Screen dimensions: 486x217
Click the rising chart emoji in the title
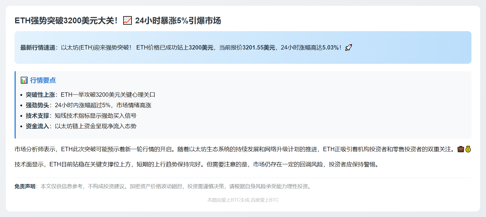[x=127, y=21]
